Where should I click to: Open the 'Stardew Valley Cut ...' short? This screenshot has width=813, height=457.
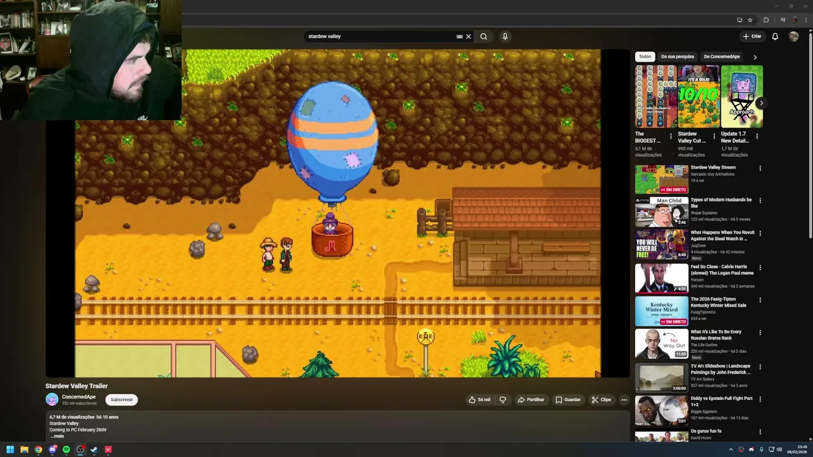(698, 96)
